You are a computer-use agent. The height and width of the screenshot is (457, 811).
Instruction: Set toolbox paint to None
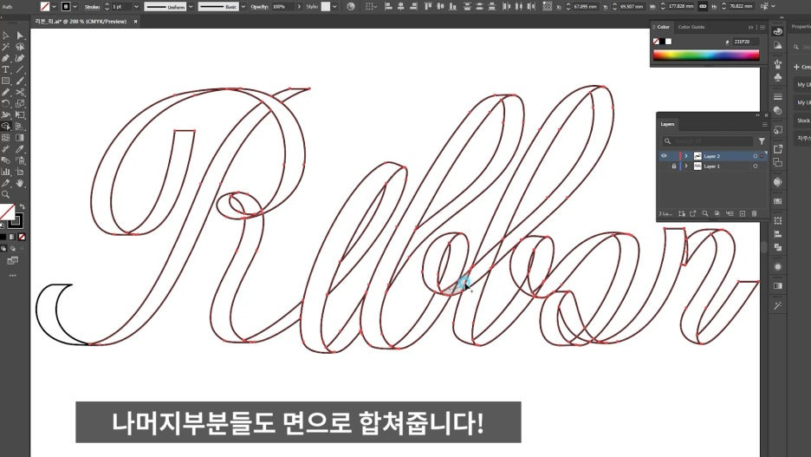[x=22, y=237]
